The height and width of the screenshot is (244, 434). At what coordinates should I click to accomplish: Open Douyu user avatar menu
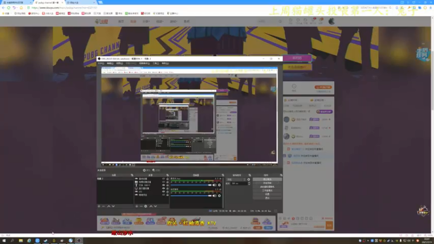click(331, 21)
